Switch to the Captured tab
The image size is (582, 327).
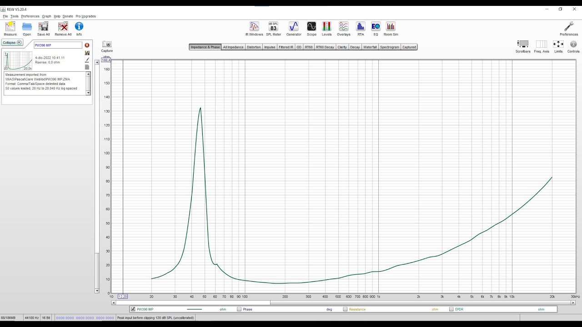(409, 47)
